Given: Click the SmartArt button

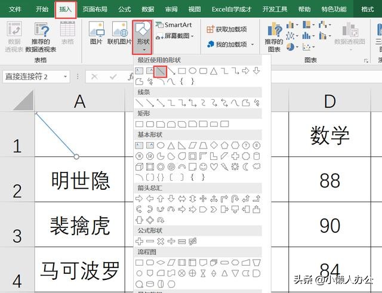Looking at the screenshot, I should coord(174,25).
